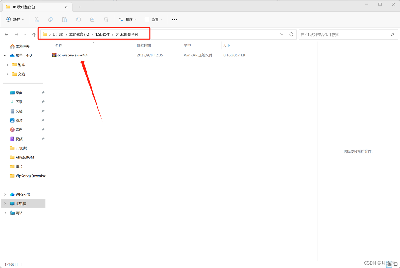Unpin 桌面 using its pin icon

point(43,93)
